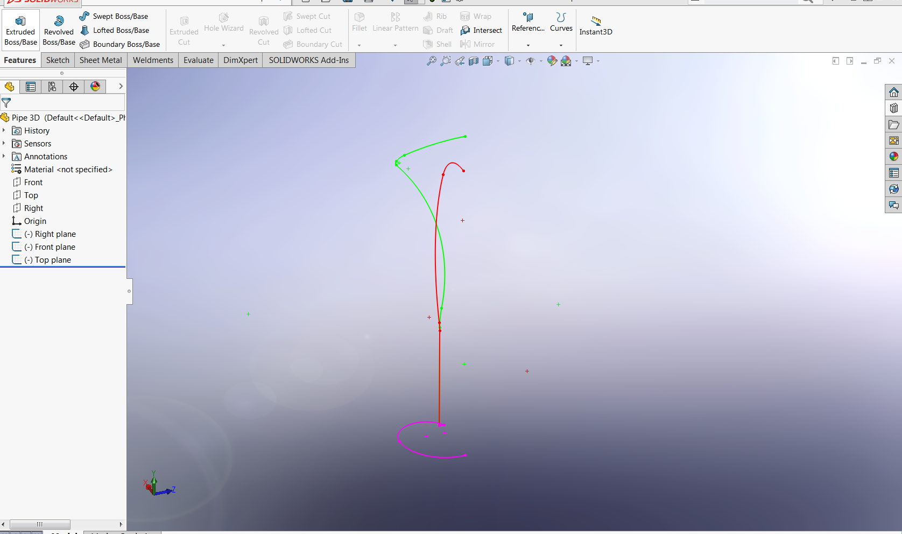Click Zoom to Area icon

click(445, 61)
